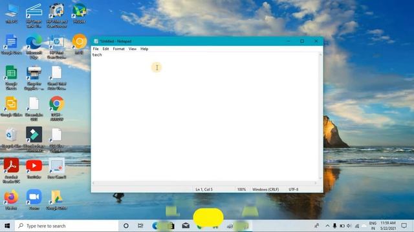Select the orange circle desktop shortcut

pos(79,44)
